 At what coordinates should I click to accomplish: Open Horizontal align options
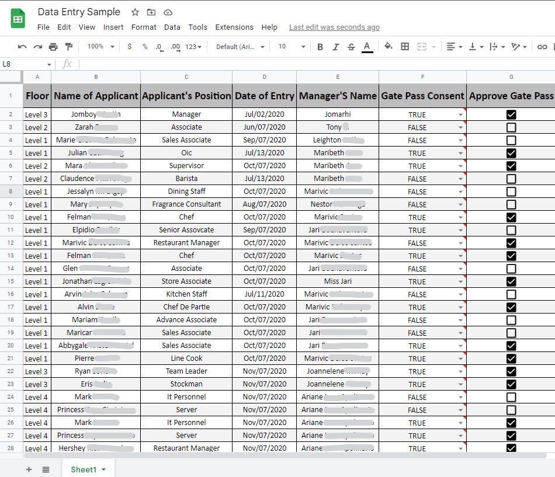point(455,46)
